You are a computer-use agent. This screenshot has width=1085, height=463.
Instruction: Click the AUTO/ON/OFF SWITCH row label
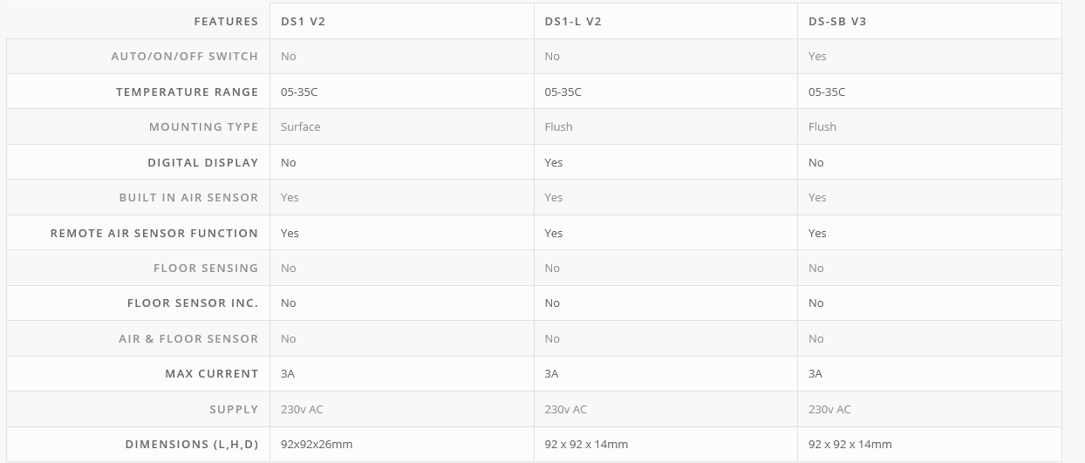[x=185, y=57]
